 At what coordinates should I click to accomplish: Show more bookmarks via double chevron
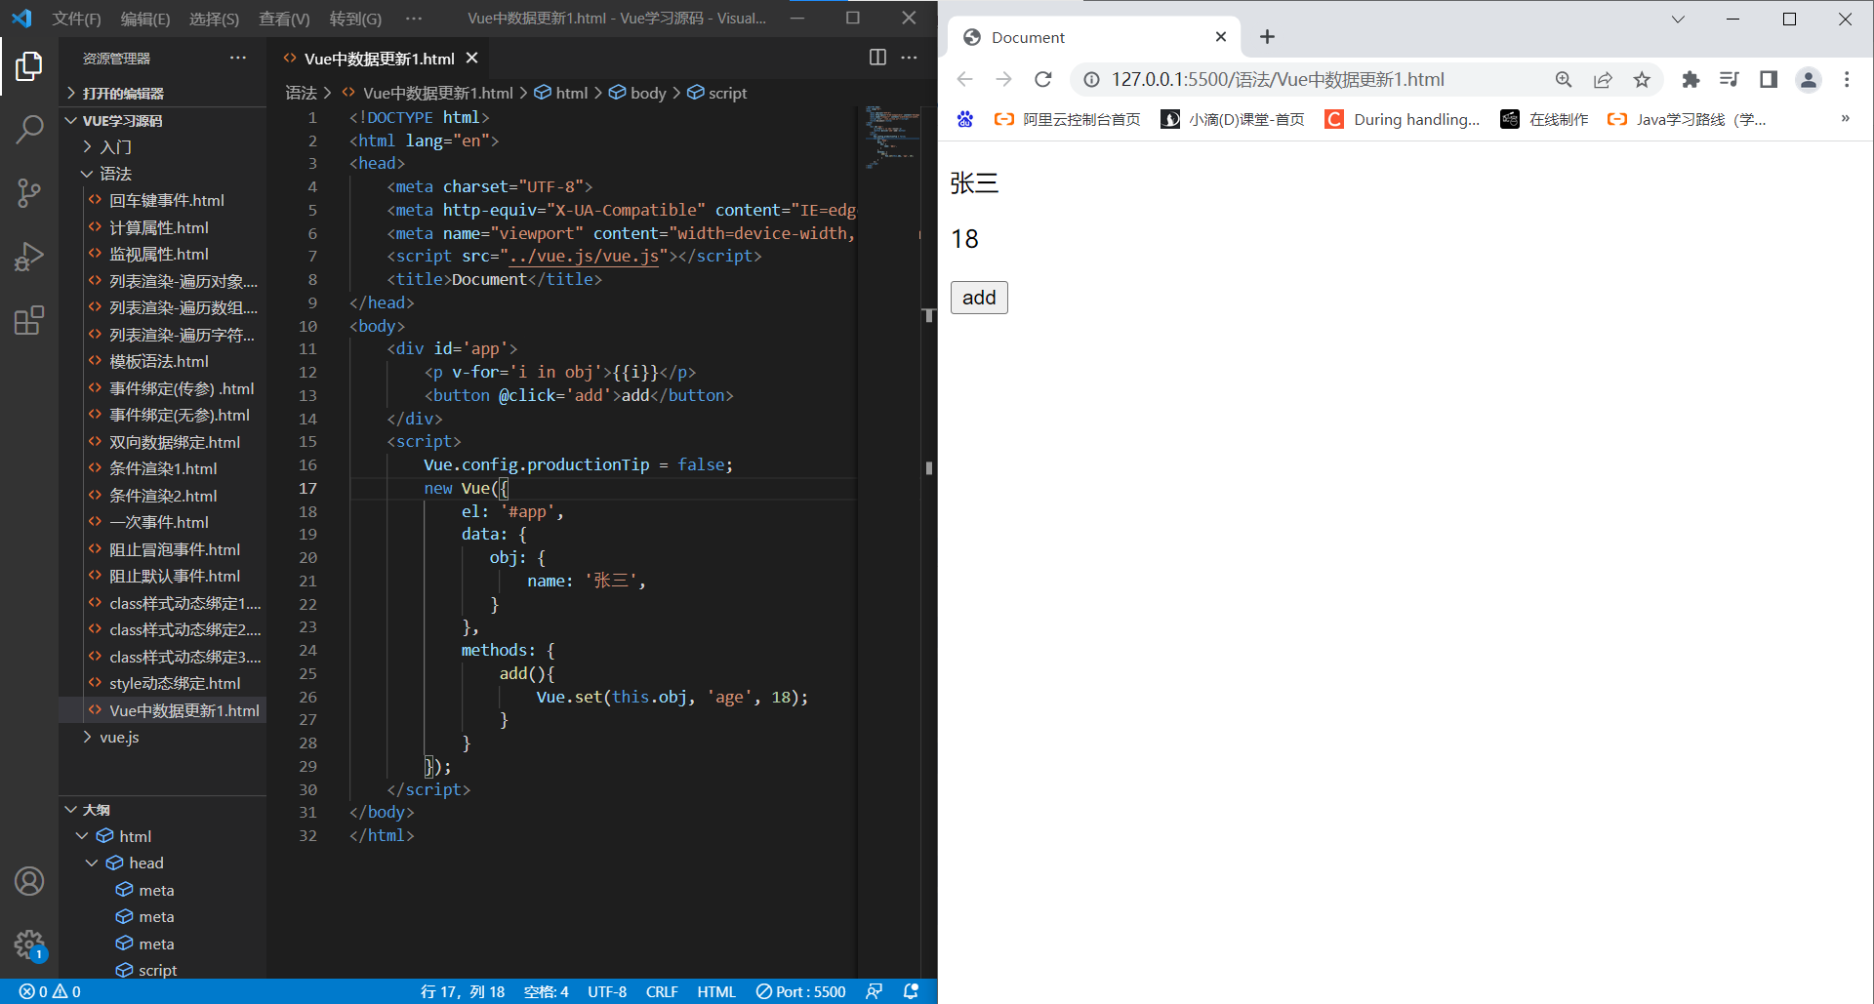pyautogui.click(x=1845, y=119)
